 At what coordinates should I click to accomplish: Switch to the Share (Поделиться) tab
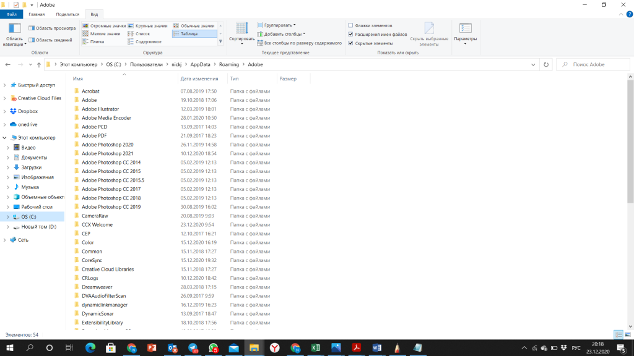(x=67, y=14)
